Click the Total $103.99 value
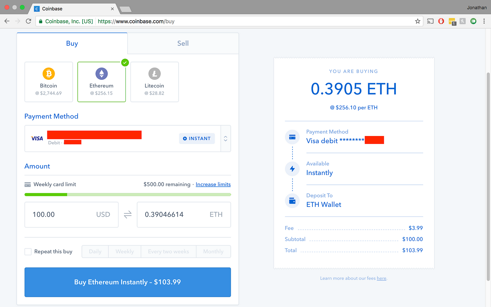This screenshot has height=307, width=491. pos(412,250)
